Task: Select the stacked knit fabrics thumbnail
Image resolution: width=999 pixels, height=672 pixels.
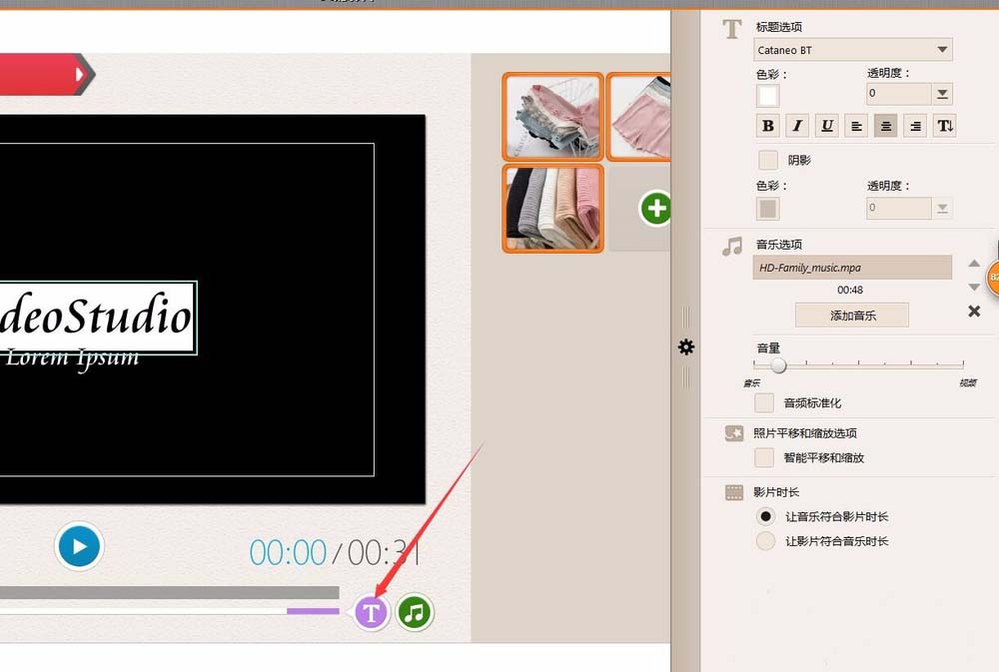Action: coord(552,209)
